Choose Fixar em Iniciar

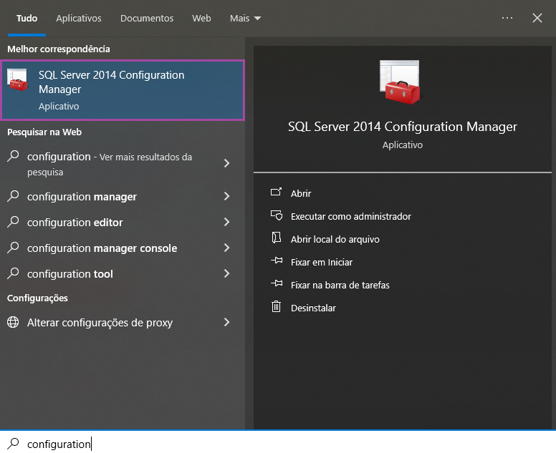(x=322, y=263)
